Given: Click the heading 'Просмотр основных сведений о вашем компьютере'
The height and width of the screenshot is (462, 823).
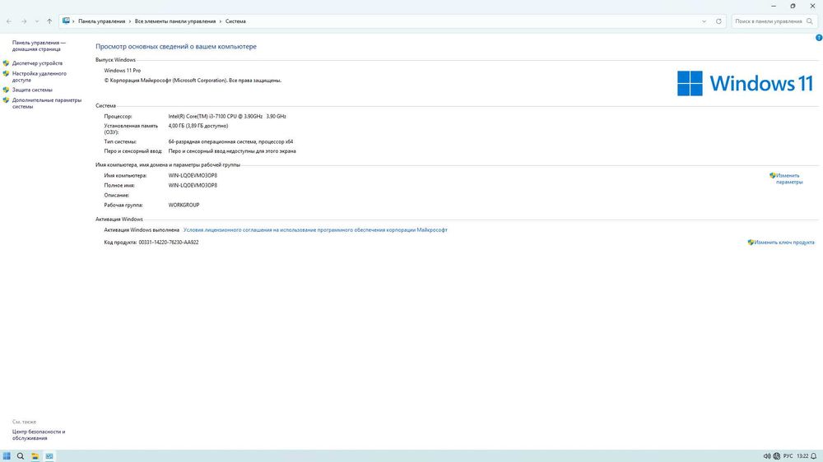Looking at the screenshot, I should (176, 46).
